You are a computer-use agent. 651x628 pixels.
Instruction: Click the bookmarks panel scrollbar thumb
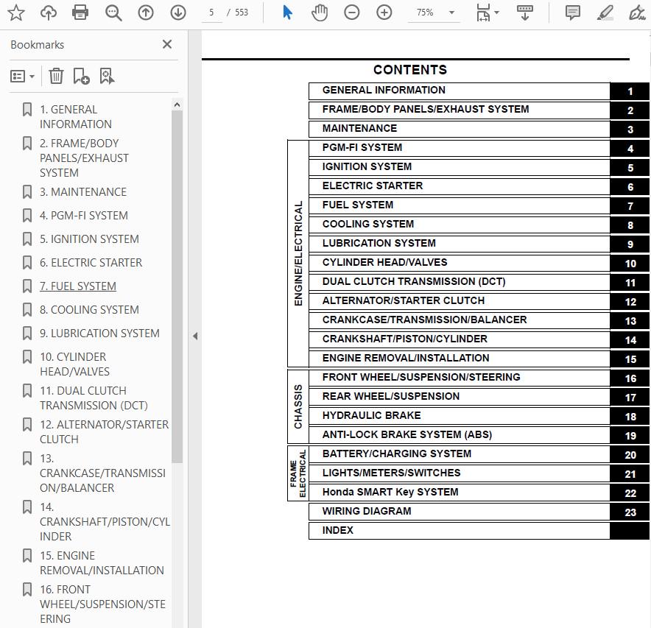point(177,286)
